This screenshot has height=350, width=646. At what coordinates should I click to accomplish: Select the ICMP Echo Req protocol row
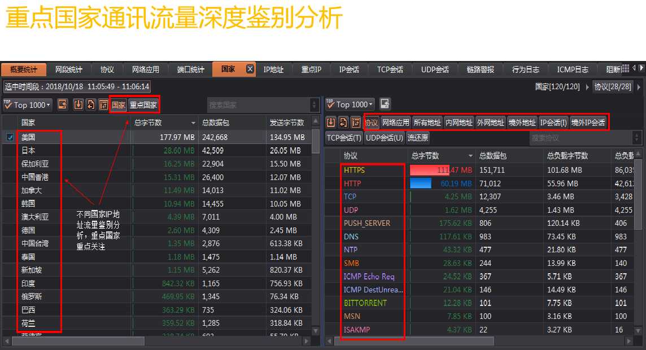click(x=479, y=276)
